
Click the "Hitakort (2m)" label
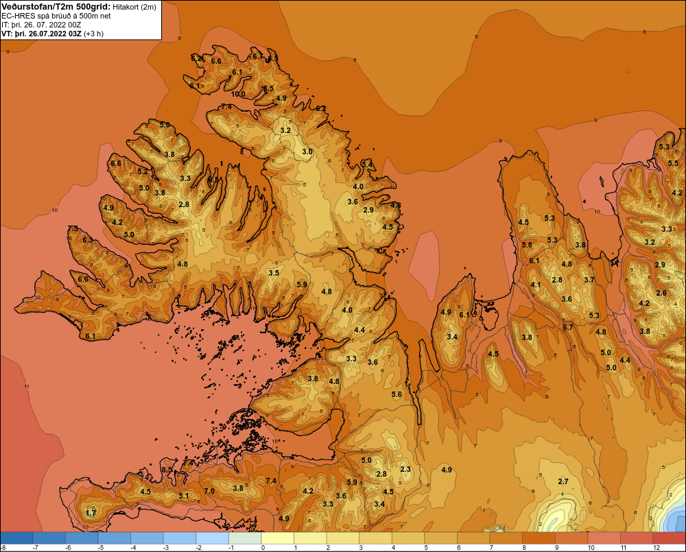click(134, 7)
